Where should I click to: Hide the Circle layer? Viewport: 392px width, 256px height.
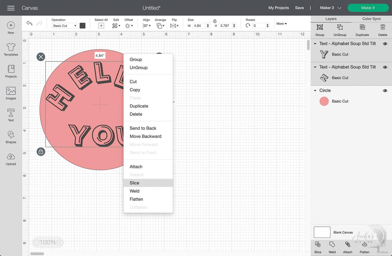[385, 90]
